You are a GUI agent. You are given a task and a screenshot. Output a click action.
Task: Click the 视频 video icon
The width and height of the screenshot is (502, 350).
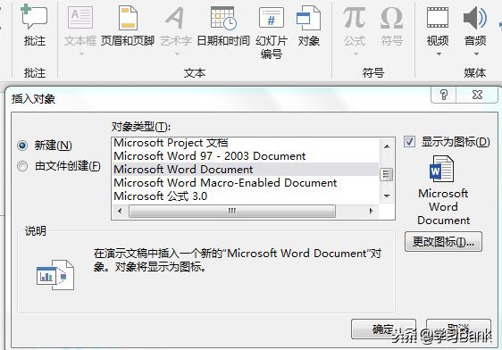click(x=438, y=18)
